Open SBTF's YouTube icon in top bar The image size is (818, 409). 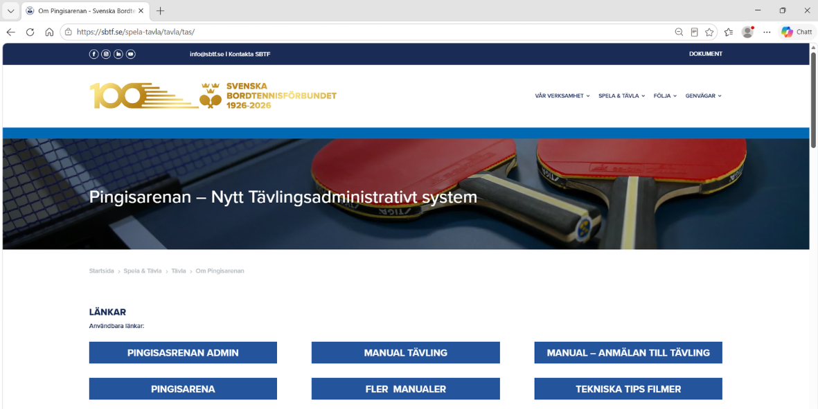(x=131, y=54)
